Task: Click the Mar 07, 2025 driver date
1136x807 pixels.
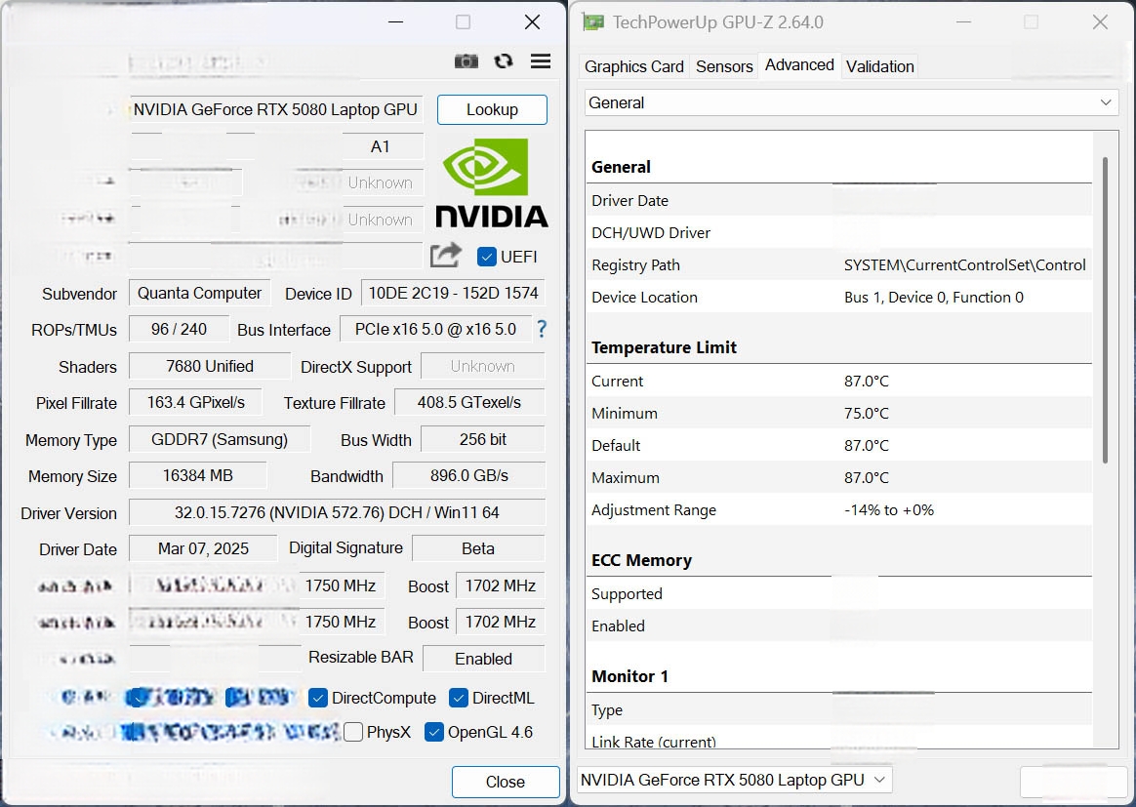Action: 203,548
